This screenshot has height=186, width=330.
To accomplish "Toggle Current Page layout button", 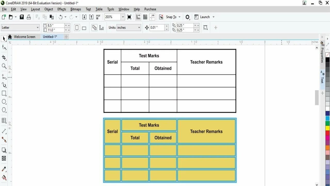I will click(101, 28).
